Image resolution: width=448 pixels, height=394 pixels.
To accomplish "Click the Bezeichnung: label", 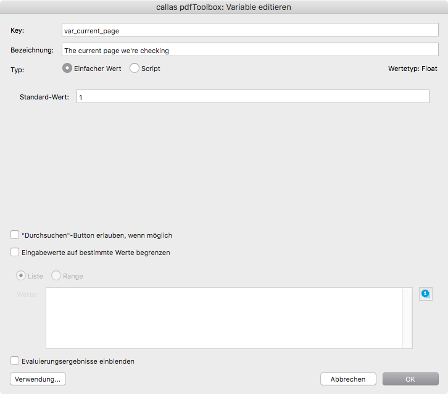I will coord(32,50).
